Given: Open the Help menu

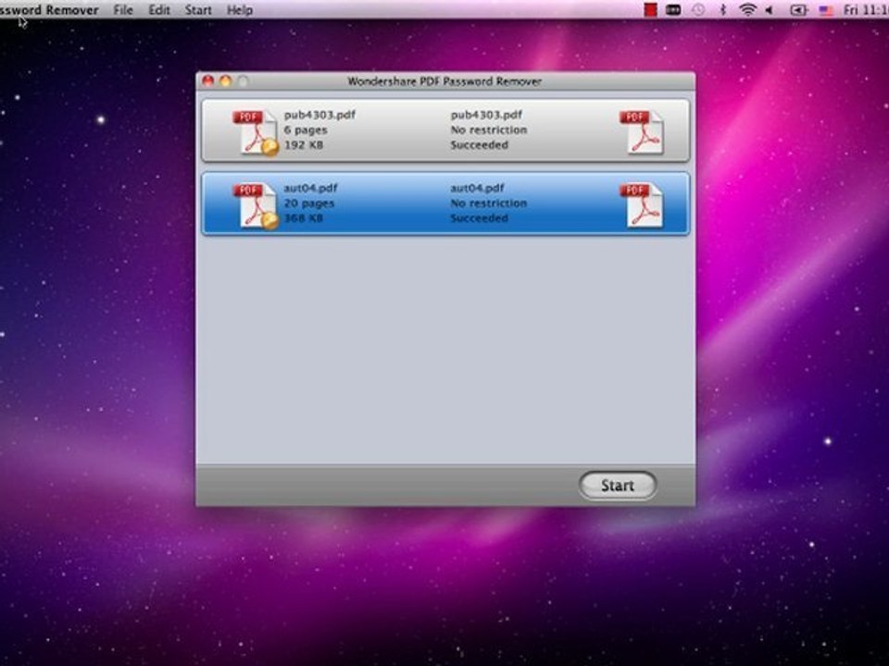Looking at the screenshot, I should (x=240, y=10).
